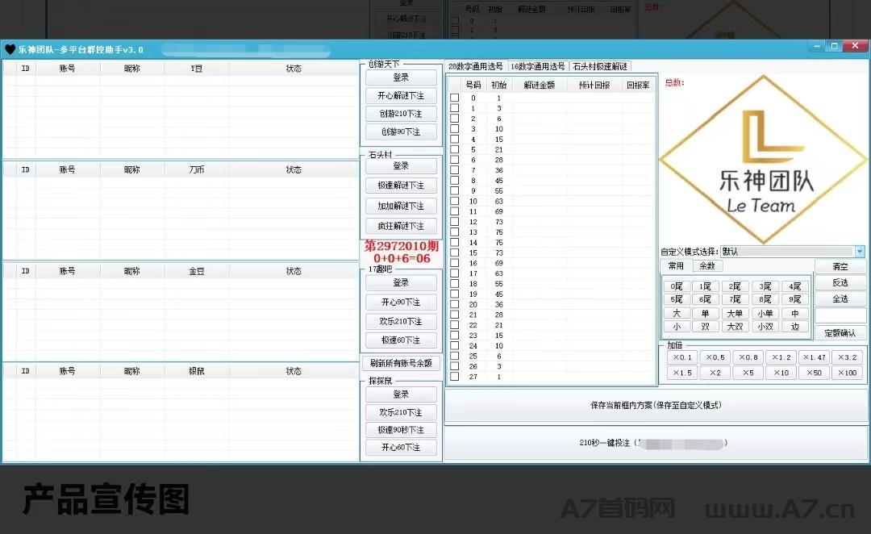Apply the ×50 multiplier
The width and height of the screenshot is (871, 534).
pos(815,373)
